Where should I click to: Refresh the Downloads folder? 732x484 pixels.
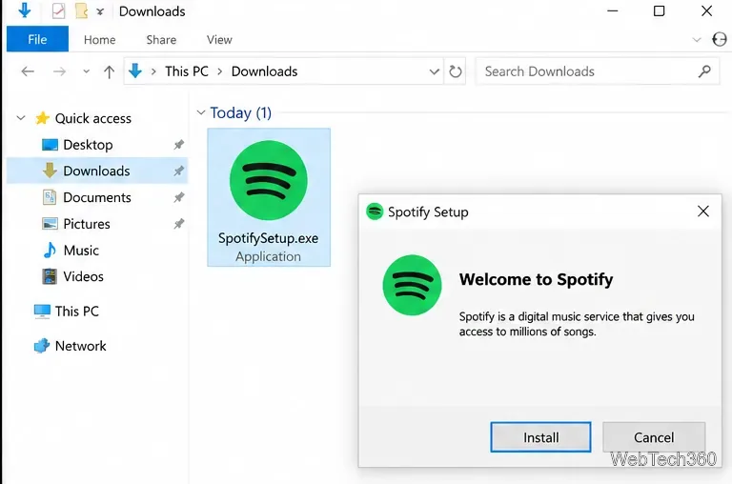[456, 71]
